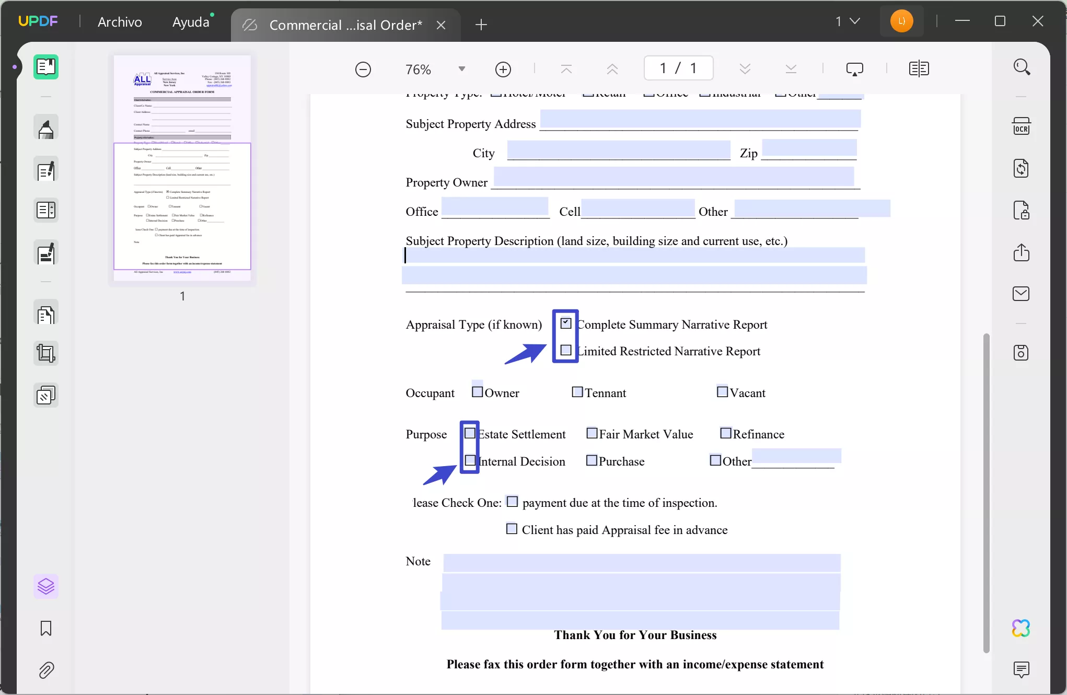Viewport: 1067px width, 695px height.
Task: Check the Refinance purpose box
Action: 726,433
